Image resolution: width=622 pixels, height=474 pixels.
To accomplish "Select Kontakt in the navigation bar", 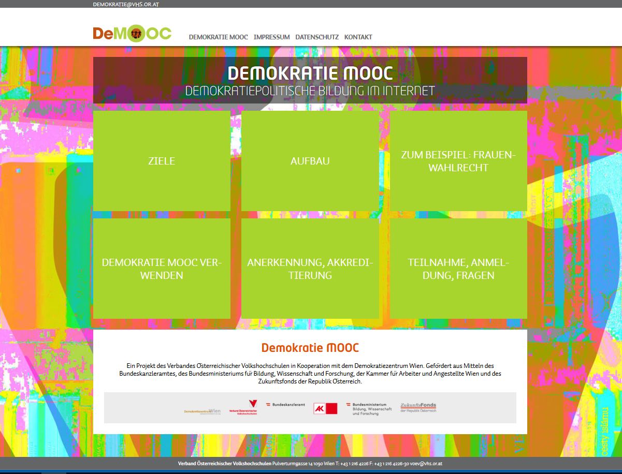I will (358, 37).
